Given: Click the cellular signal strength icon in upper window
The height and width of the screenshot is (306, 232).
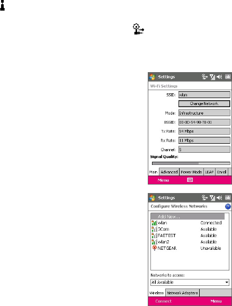Looking at the screenshot, I should pyautogui.click(x=212, y=77).
